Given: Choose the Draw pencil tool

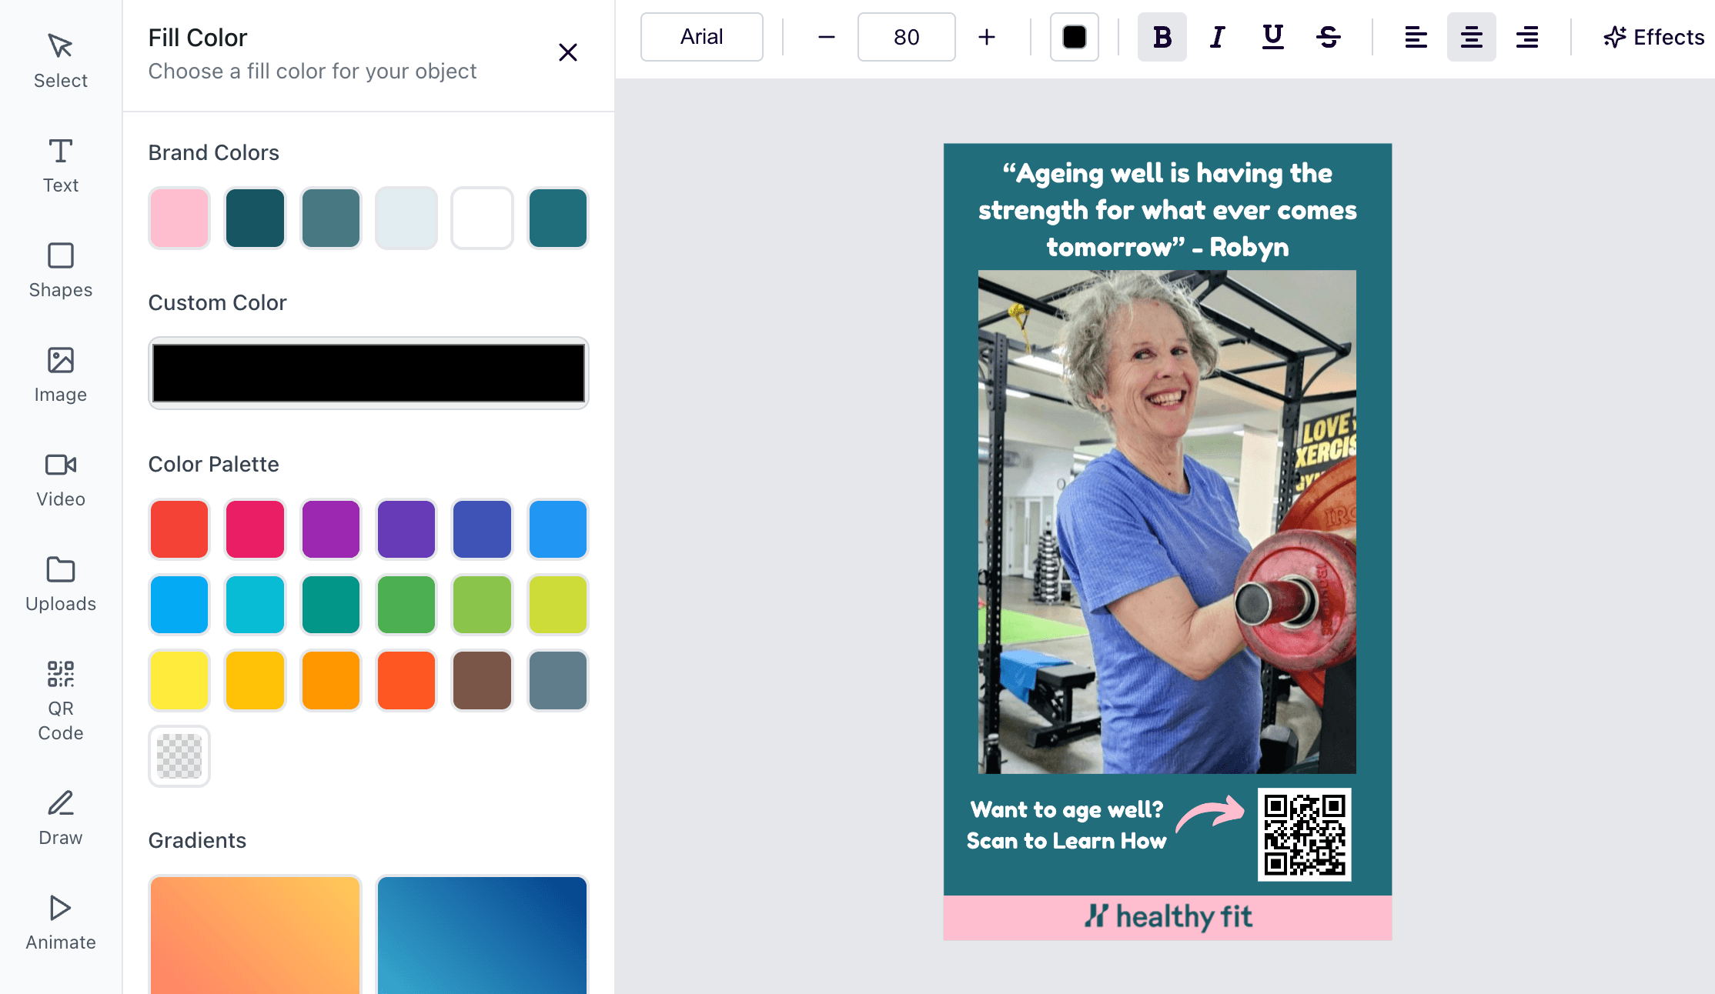Looking at the screenshot, I should click(60, 818).
